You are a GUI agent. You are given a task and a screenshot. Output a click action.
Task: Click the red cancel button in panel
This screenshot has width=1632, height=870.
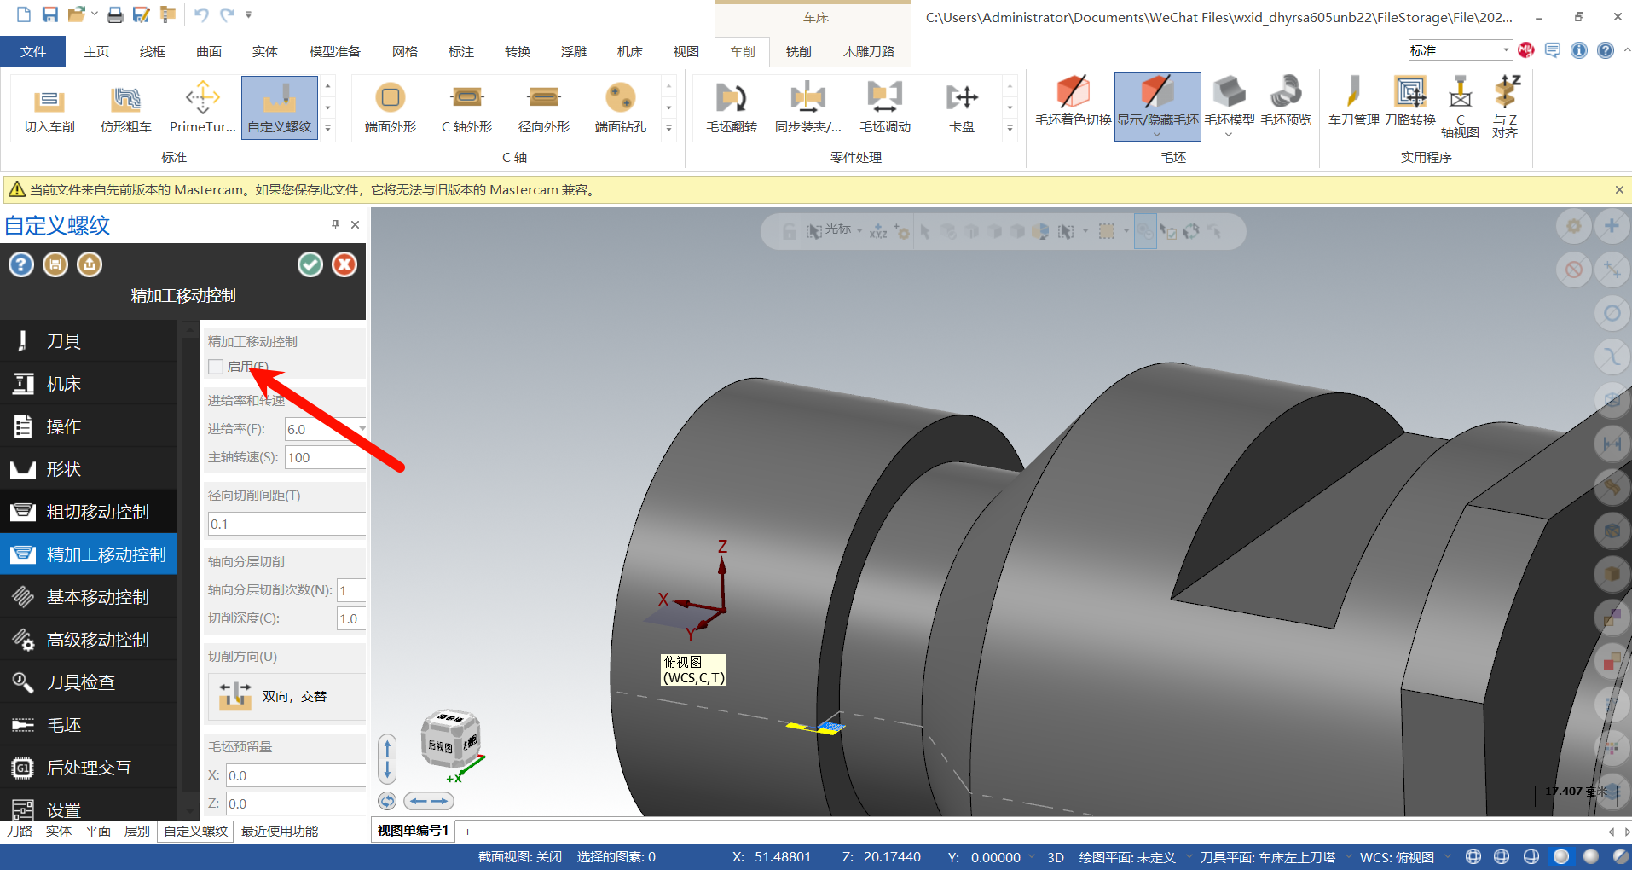pos(344,264)
